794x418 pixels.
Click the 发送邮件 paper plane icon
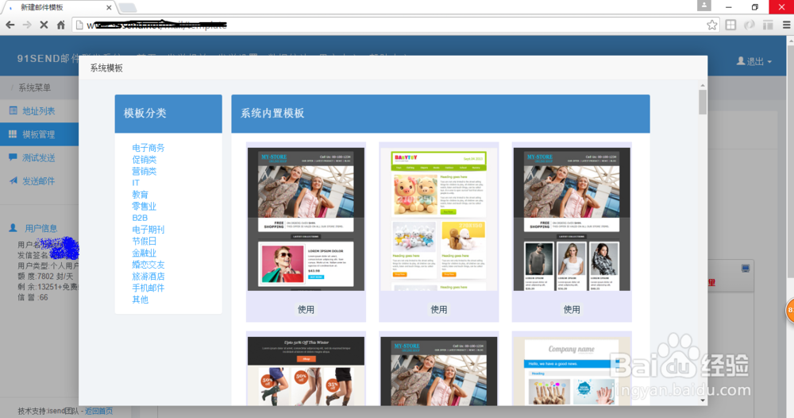13,180
